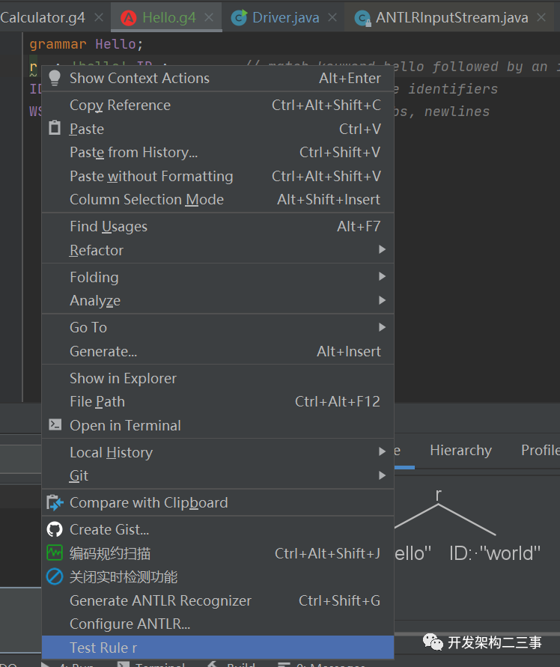Toggle Column Selection Mode
Screen dimensions: 560x667
click(x=146, y=199)
